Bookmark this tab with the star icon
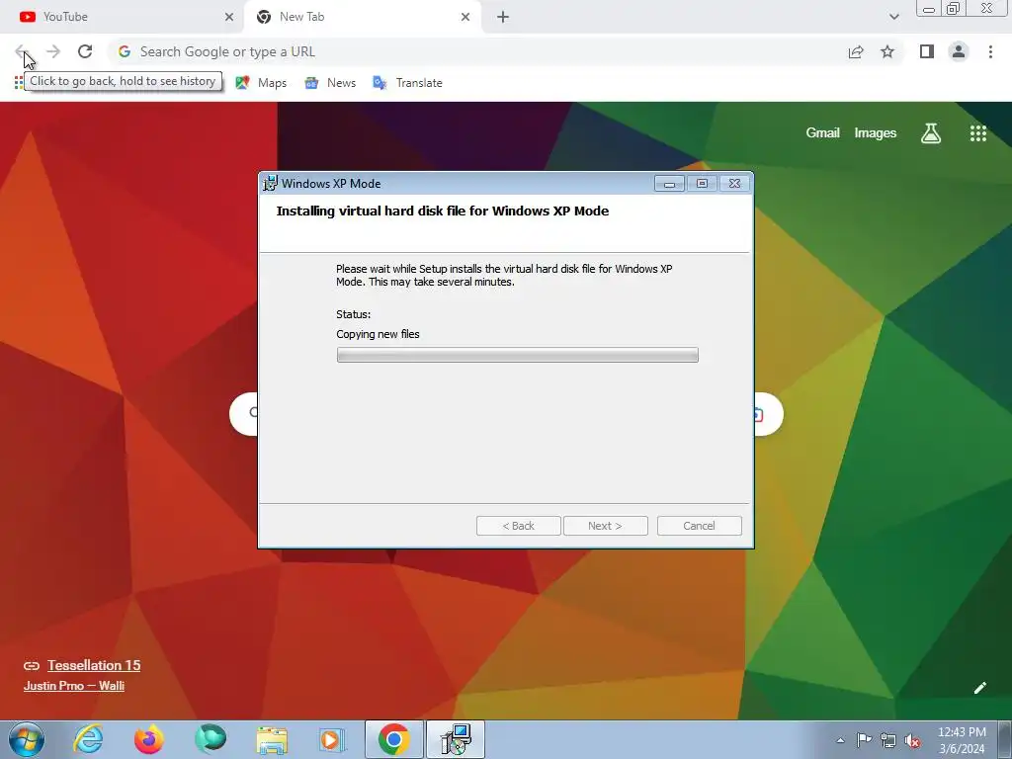Viewport: 1012px width, 759px height. (887, 51)
